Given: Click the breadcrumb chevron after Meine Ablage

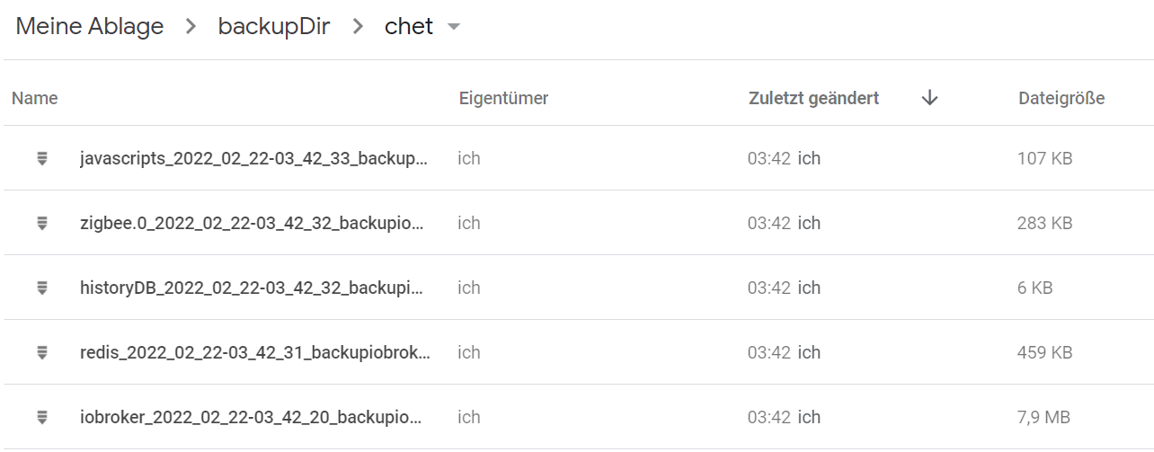Looking at the screenshot, I should point(191,27).
